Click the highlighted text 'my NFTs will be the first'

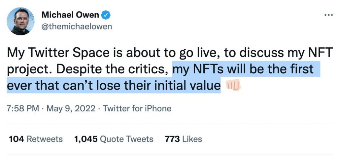coord(243,69)
